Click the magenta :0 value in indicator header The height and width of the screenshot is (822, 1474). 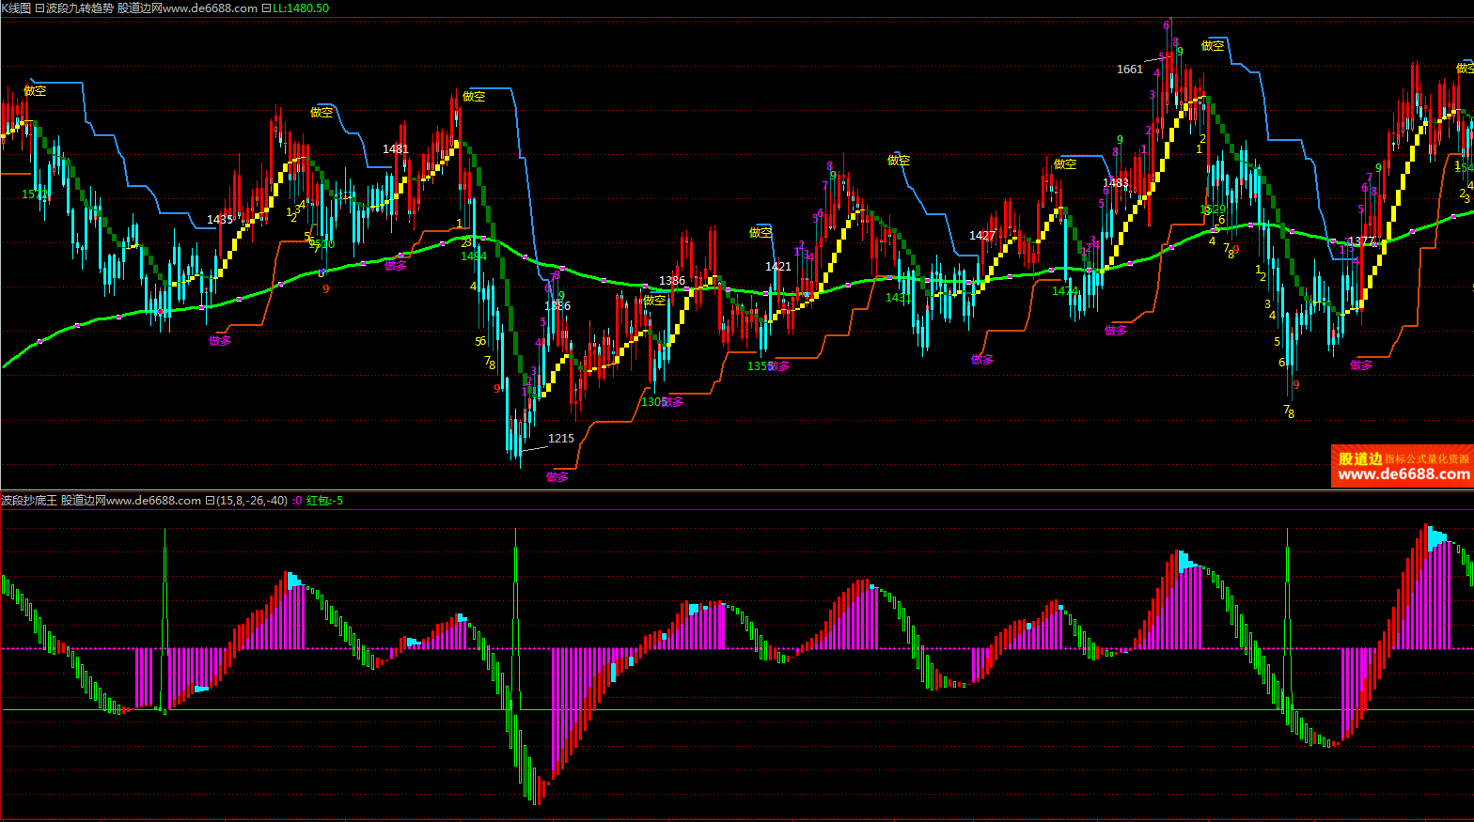click(297, 501)
